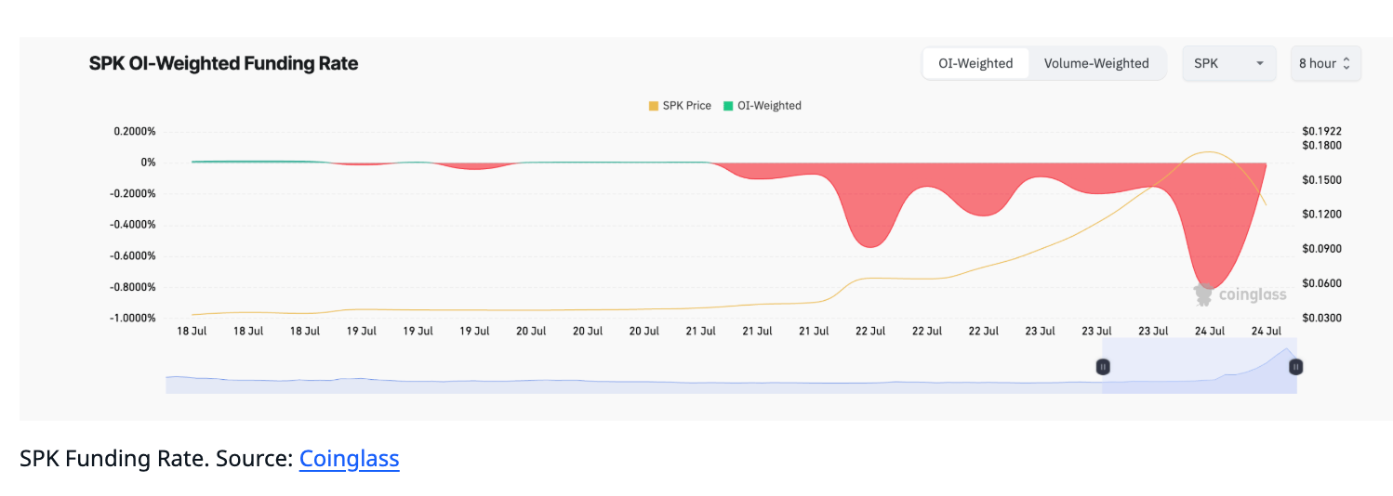
Task: Click the $0.1922 right axis label
Action: click(1321, 132)
